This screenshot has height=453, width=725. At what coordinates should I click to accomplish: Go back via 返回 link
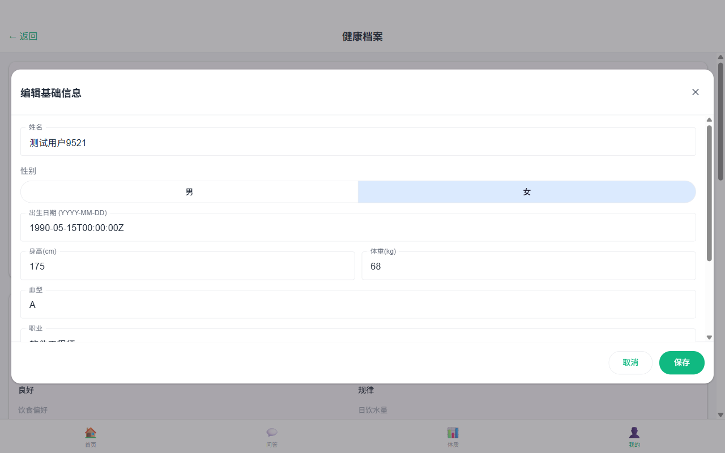tap(23, 37)
